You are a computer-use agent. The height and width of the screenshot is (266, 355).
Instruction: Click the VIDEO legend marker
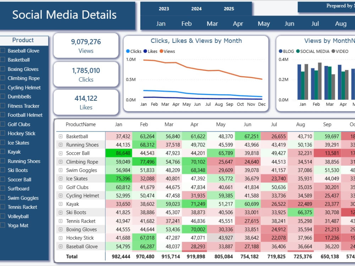pos(333,51)
